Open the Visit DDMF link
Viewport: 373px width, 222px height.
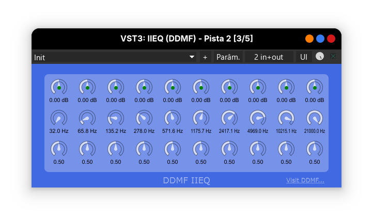[305, 180]
